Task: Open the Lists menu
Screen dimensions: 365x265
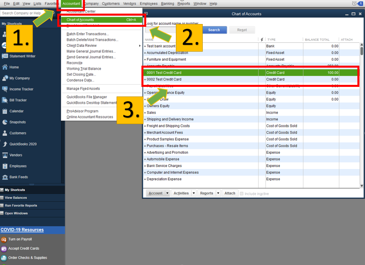Action: coord(37,4)
